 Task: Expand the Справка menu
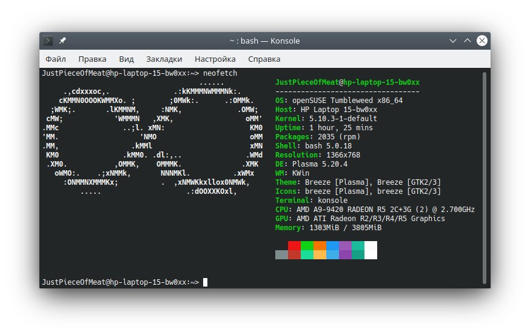click(x=264, y=59)
